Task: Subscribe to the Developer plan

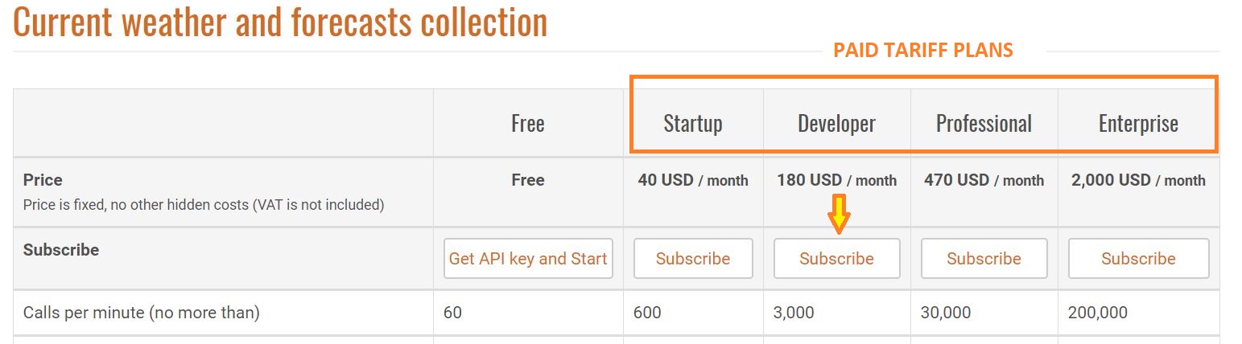Action: pyautogui.click(x=836, y=259)
